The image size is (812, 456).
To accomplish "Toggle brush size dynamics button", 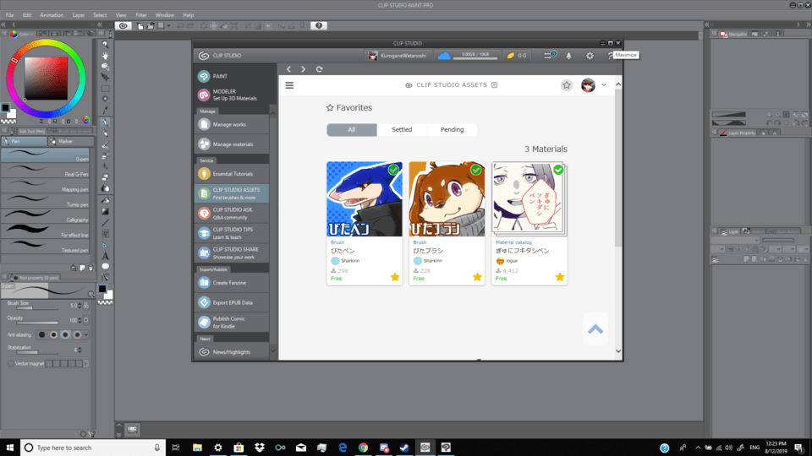I will click(86, 306).
